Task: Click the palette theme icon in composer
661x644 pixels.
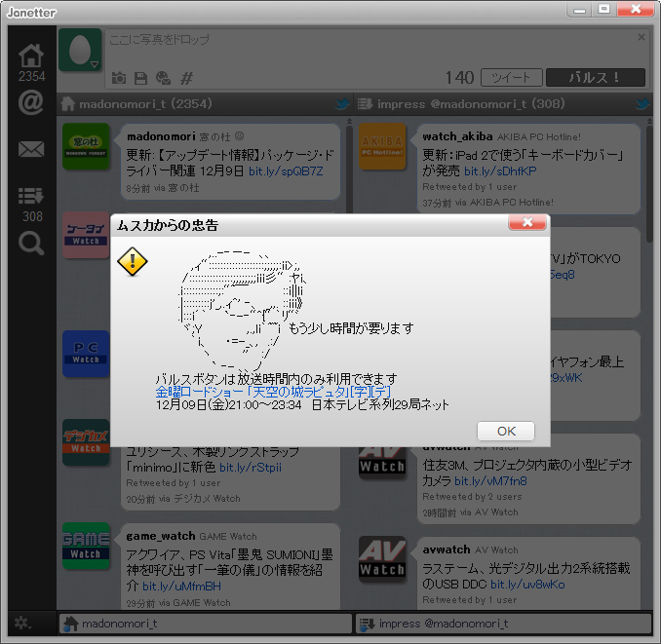Action: [163, 78]
